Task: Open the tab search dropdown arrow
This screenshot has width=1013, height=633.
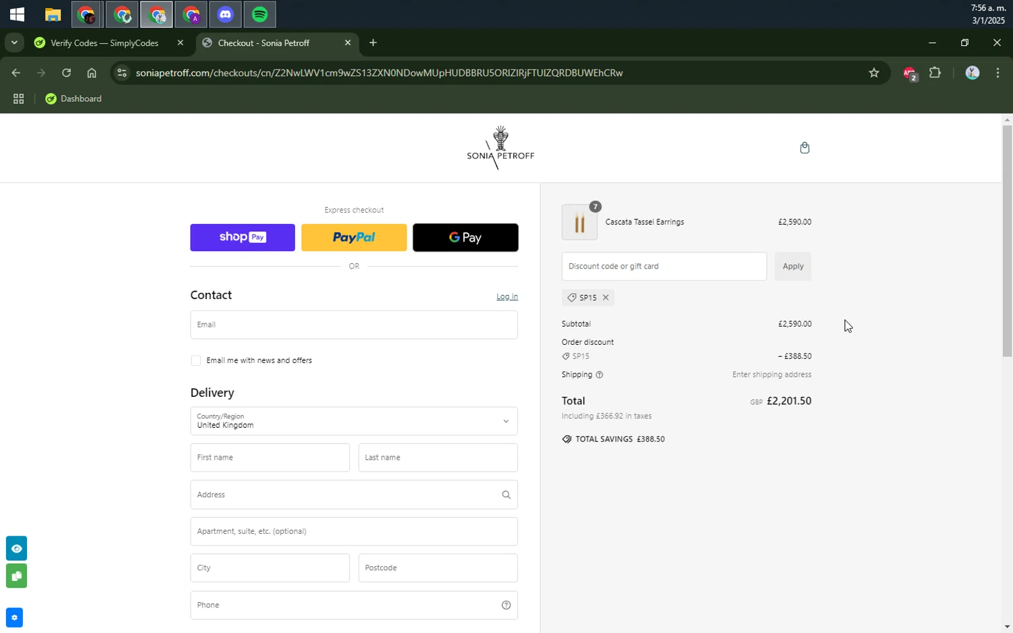Action: pyautogui.click(x=14, y=43)
